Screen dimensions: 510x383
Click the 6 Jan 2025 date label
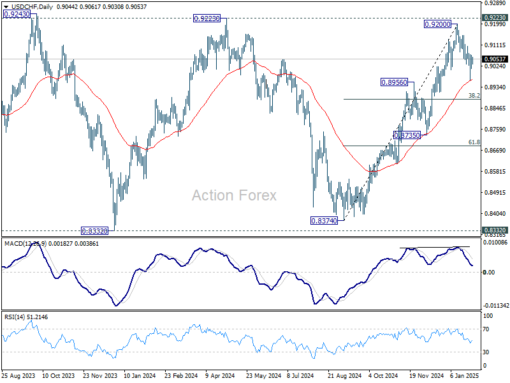tap(465, 375)
